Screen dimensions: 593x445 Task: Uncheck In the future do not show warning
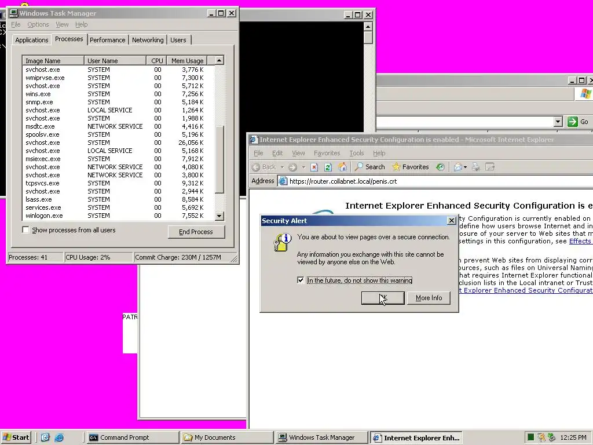(x=301, y=280)
